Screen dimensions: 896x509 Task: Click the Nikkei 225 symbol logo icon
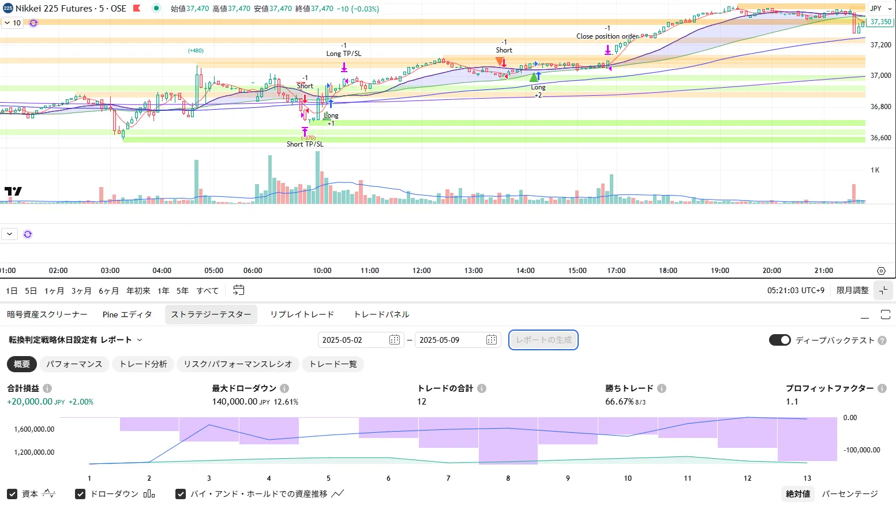click(x=8, y=9)
